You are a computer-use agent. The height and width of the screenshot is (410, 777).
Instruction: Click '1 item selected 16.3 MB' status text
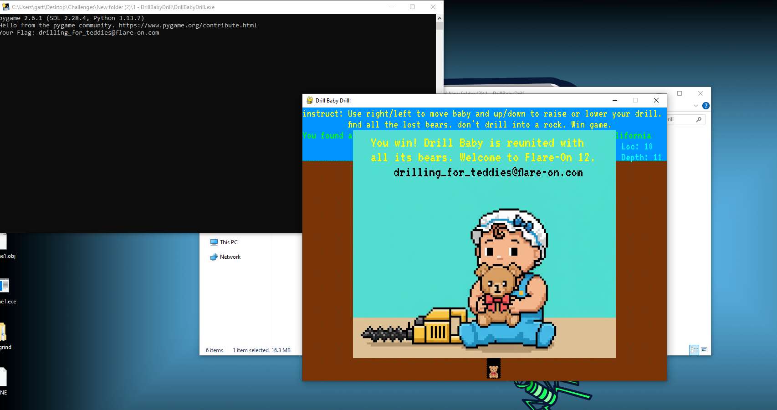pyautogui.click(x=261, y=350)
